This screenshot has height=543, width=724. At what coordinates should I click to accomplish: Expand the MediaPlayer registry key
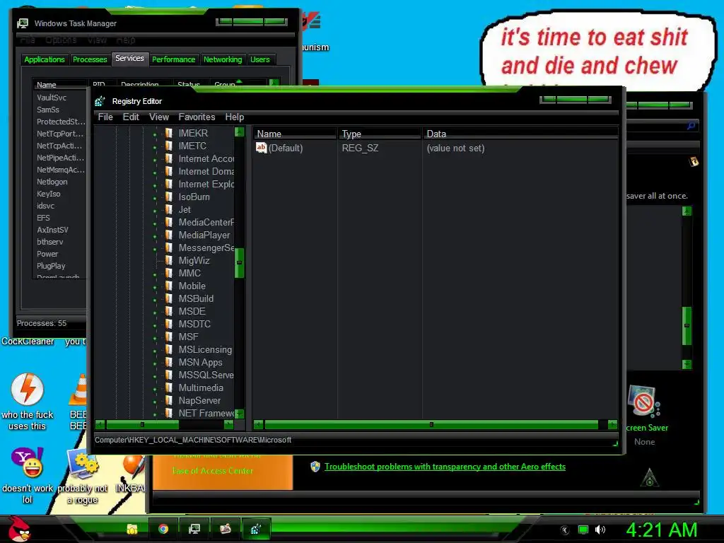point(155,236)
